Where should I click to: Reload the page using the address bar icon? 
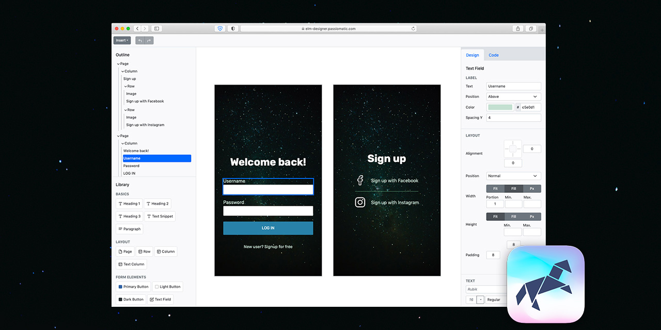click(x=413, y=29)
